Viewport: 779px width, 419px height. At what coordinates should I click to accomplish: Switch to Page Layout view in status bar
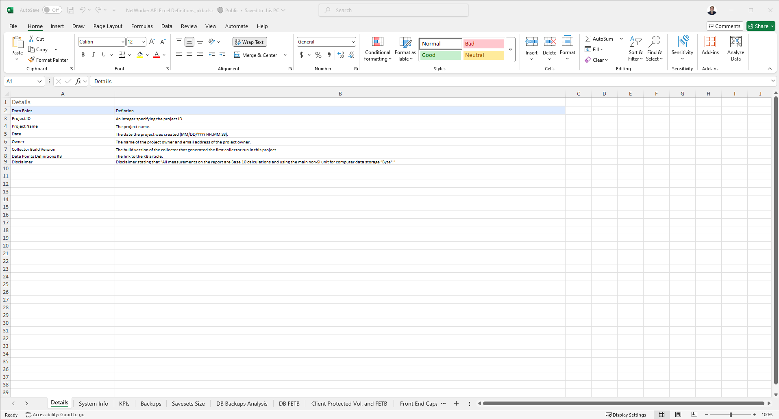[678, 415]
